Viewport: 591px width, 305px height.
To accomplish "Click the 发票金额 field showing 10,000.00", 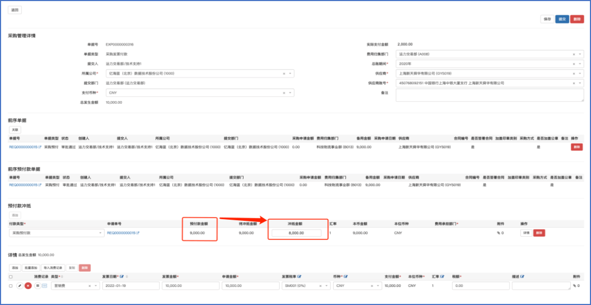I will 190,286.
